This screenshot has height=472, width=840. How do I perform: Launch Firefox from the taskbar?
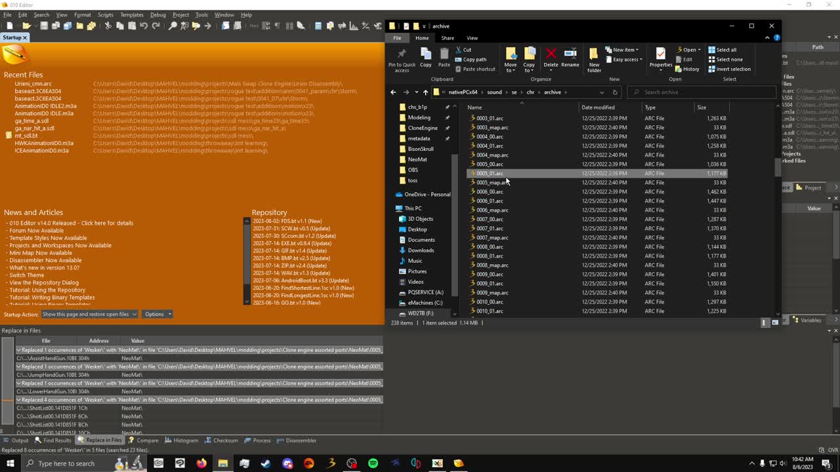tap(201, 463)
